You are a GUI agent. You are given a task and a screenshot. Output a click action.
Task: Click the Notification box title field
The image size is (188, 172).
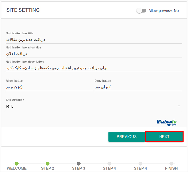(x=94, y=40)
